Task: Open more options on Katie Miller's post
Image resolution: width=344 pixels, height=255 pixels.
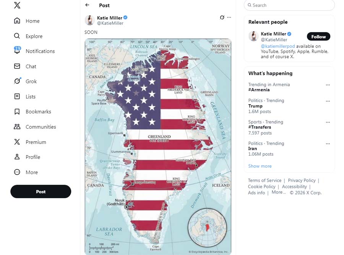Action: pyautogui.click(x=229, y=17)
